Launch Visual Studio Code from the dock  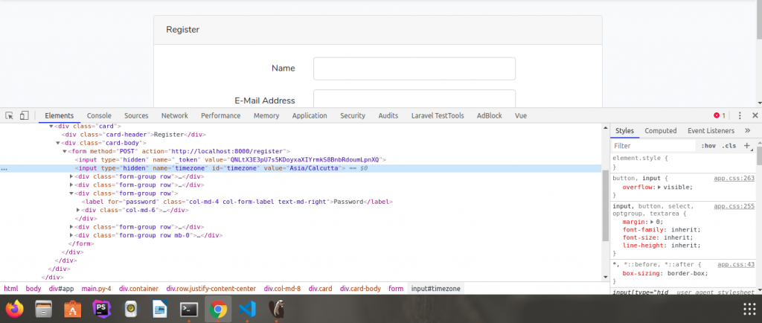coord(247,309)
